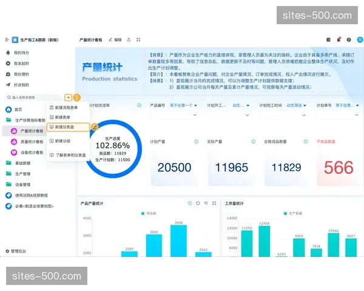The height and width of the screenshot is (291, 364).
Task: Toggle the 良品数 legend swatch
Action: (x=143, y=213)
